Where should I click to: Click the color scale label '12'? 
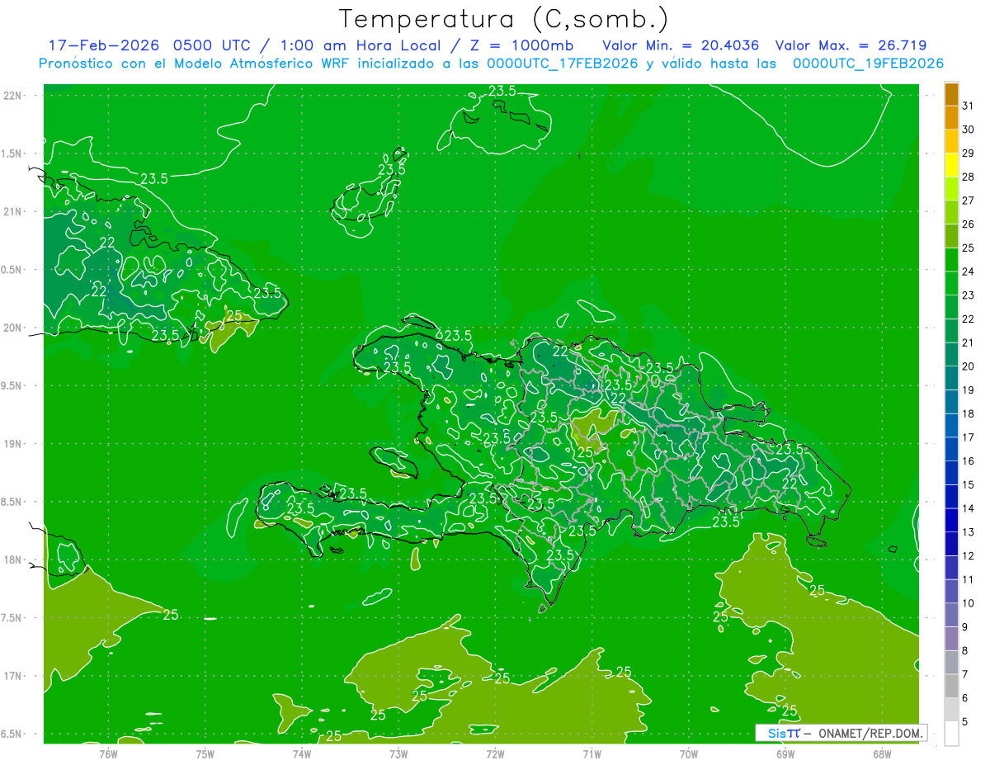tap(969, 556)
